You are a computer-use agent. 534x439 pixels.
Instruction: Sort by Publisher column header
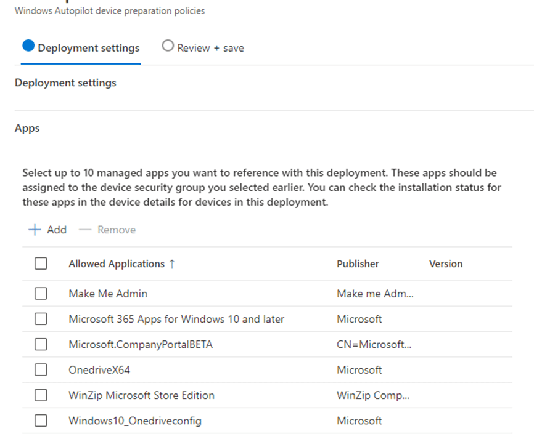(x=358, y=264)
